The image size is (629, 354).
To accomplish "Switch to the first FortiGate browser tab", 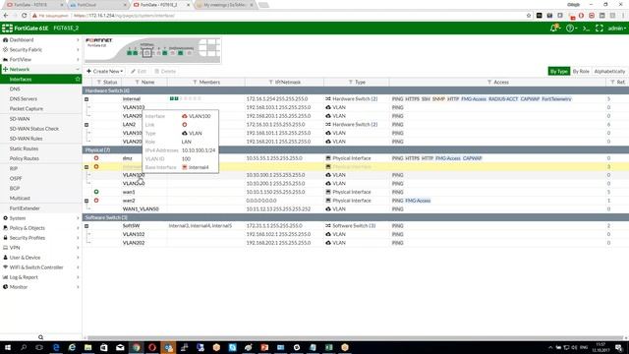I will [34, 5].
